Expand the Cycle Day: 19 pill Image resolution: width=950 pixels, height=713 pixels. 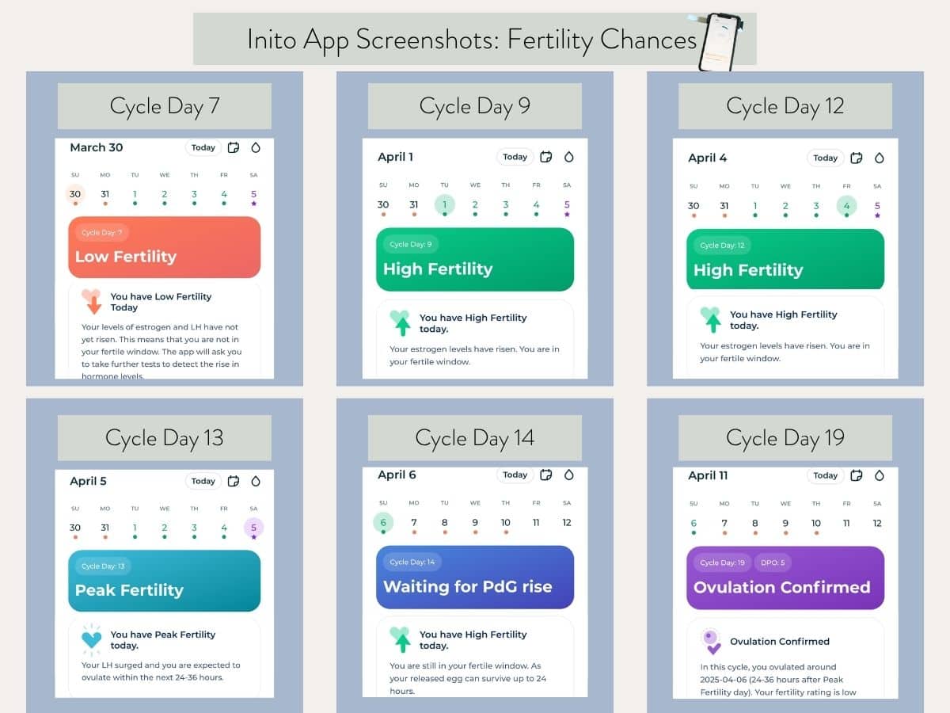click(x=721, y=562)
